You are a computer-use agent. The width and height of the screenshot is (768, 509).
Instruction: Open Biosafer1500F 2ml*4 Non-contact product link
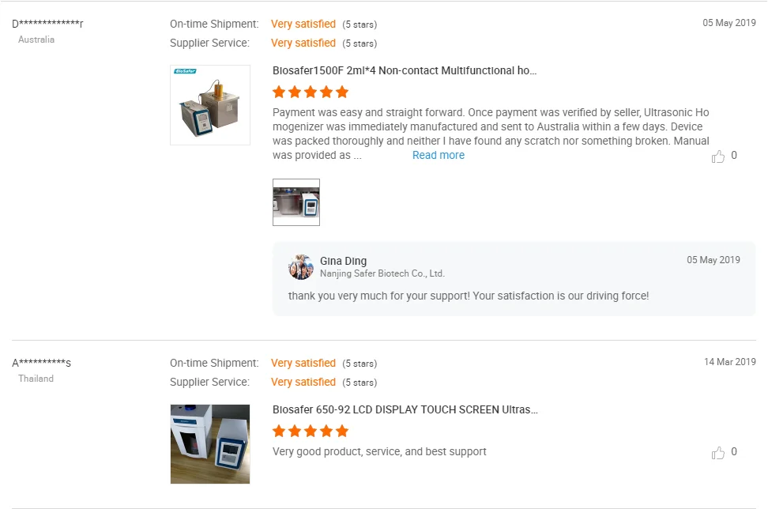pos(405,70)
